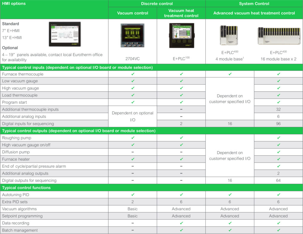The height and width of the screenshot is (234, 303).
Task: Click the 'Typical control outputs' section heading
Action: (x=79, y=131)
